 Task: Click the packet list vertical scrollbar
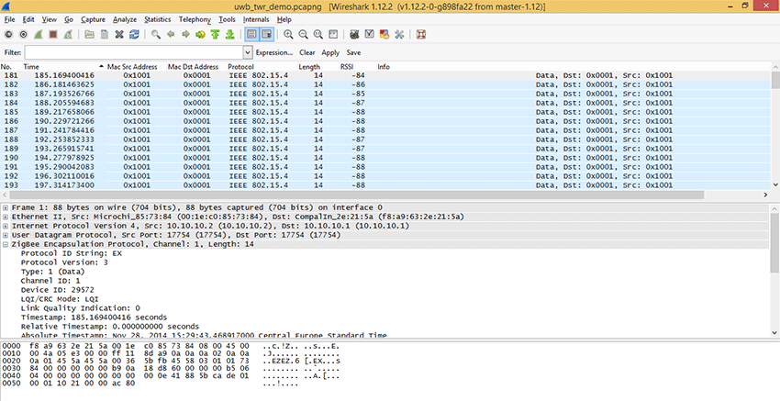pos(775,128)
